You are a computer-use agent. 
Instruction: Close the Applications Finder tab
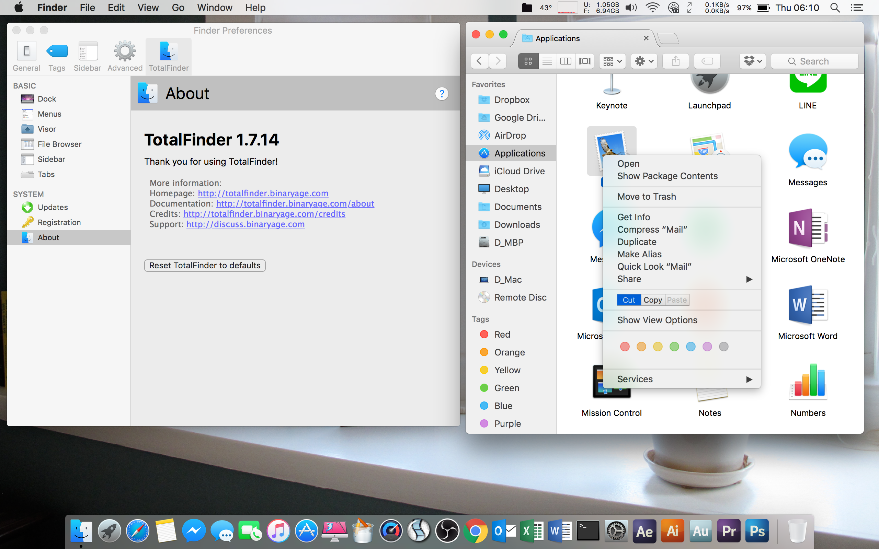tap(646, 38)
